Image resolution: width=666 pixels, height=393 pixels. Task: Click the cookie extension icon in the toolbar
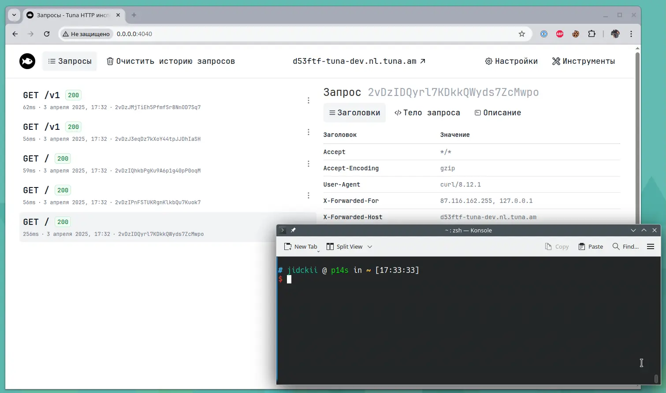click(x=575, y=33)
